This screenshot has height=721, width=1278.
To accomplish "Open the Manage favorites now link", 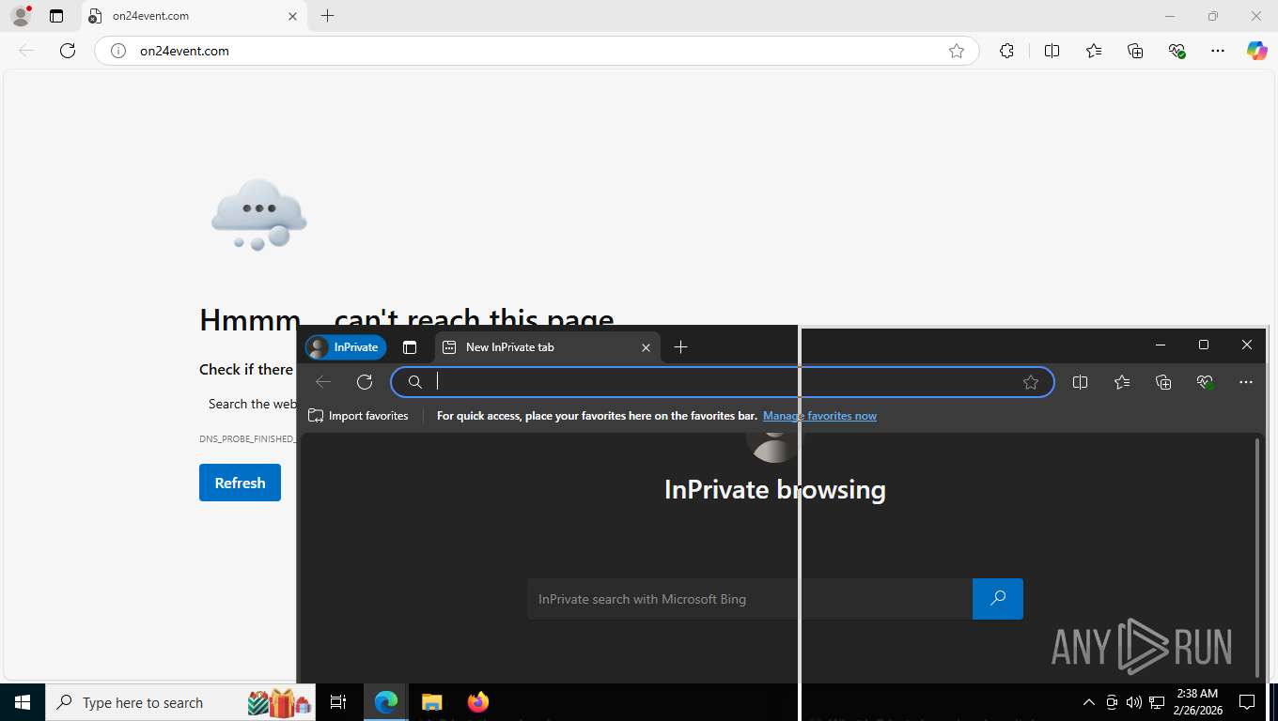I will [x=819, y=416].
